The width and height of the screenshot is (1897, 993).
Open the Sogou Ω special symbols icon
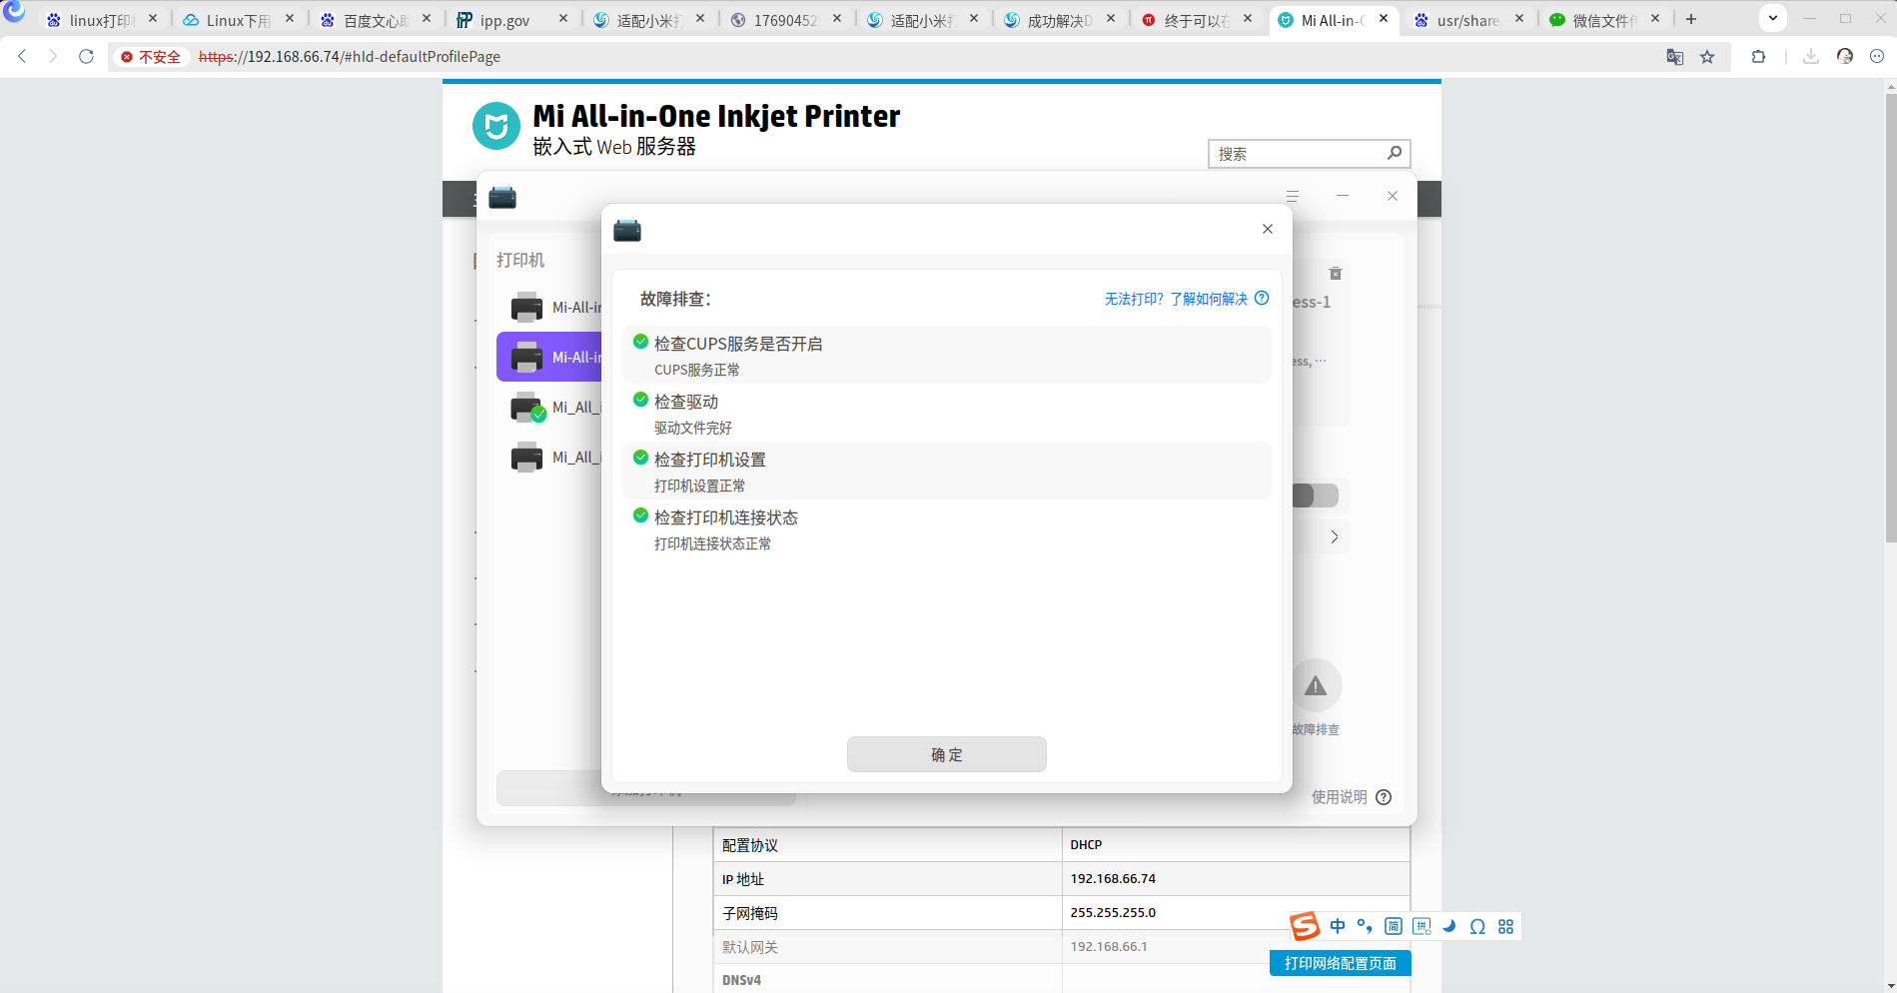1477,927
